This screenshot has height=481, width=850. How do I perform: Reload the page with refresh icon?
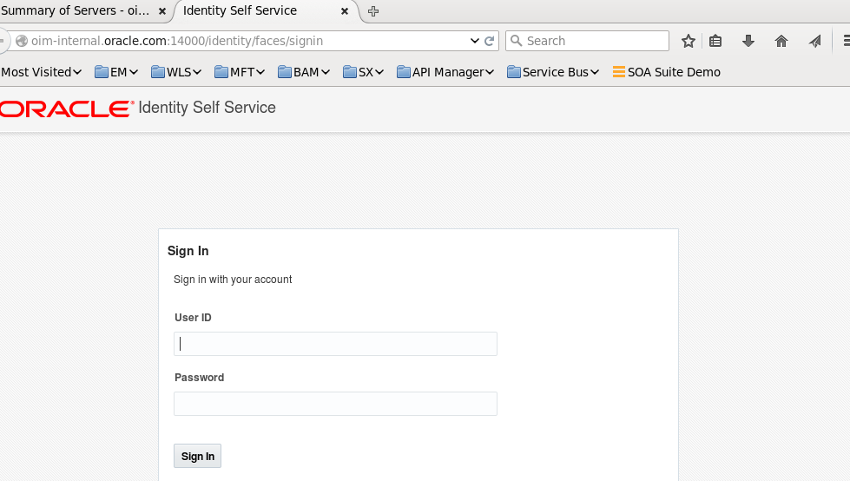pos(490,41)
